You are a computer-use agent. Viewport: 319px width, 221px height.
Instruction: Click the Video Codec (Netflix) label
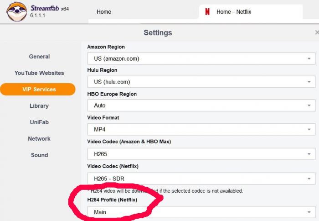pyautogui.click(x=113, y=166)
